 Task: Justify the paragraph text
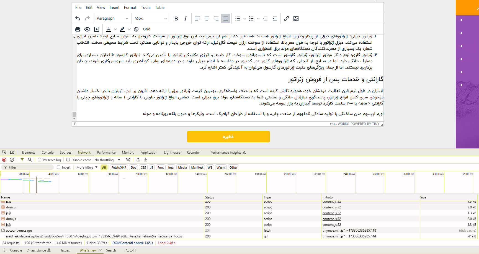(226, 19)
